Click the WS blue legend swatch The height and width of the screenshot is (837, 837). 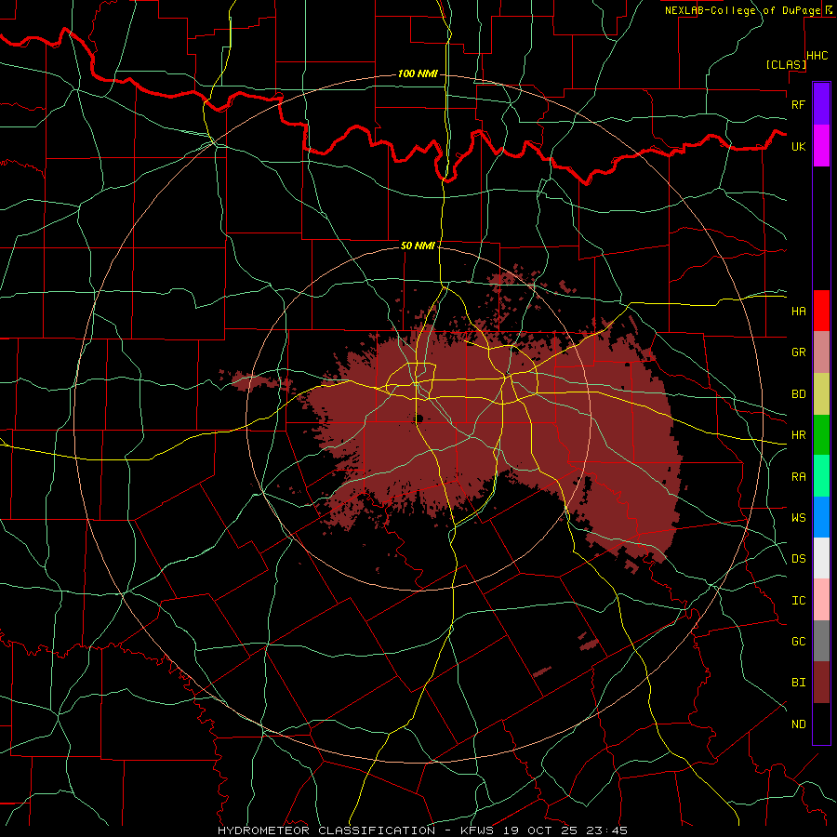tap(821, 517)
